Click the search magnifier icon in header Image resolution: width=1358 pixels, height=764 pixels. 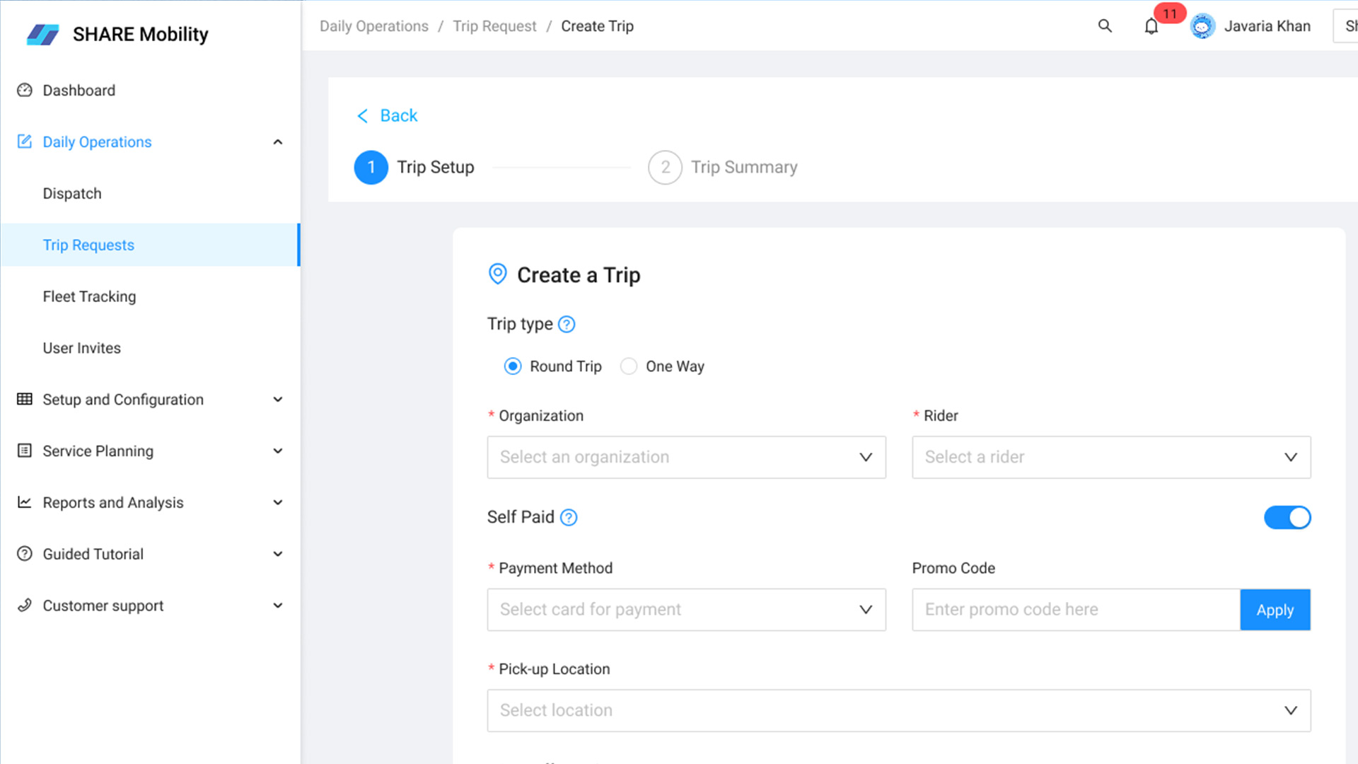coord(1105,26)
